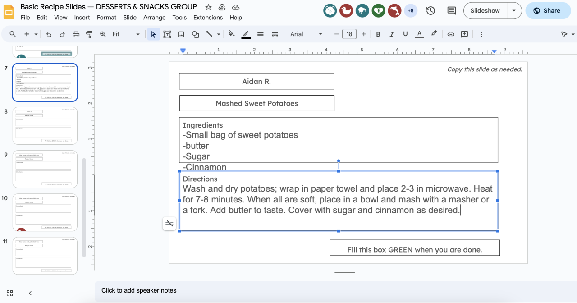Open the shape insert tool
577x303 pixels.
point(195,34)
